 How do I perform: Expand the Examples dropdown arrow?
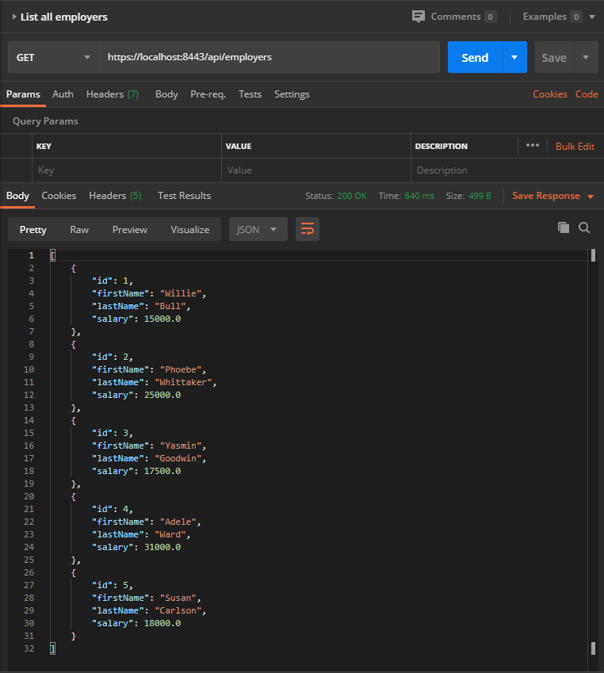(592, 17)
